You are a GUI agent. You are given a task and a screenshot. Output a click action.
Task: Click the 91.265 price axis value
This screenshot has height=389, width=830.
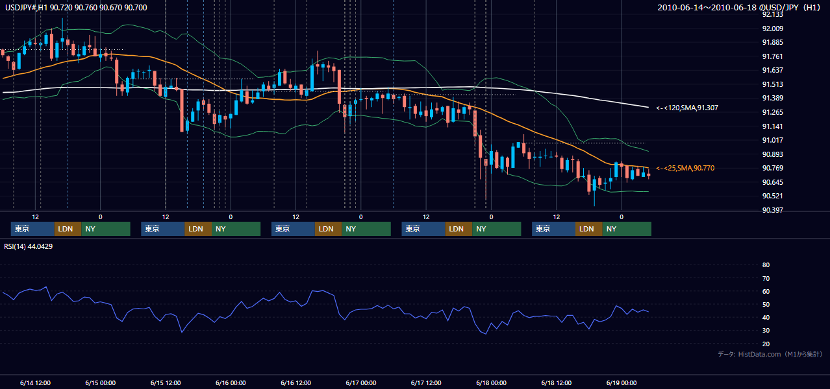772,112
